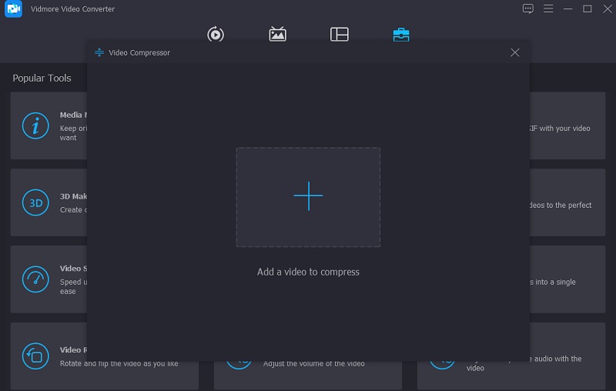Switch to the MV tab icon

click(277, 35)
